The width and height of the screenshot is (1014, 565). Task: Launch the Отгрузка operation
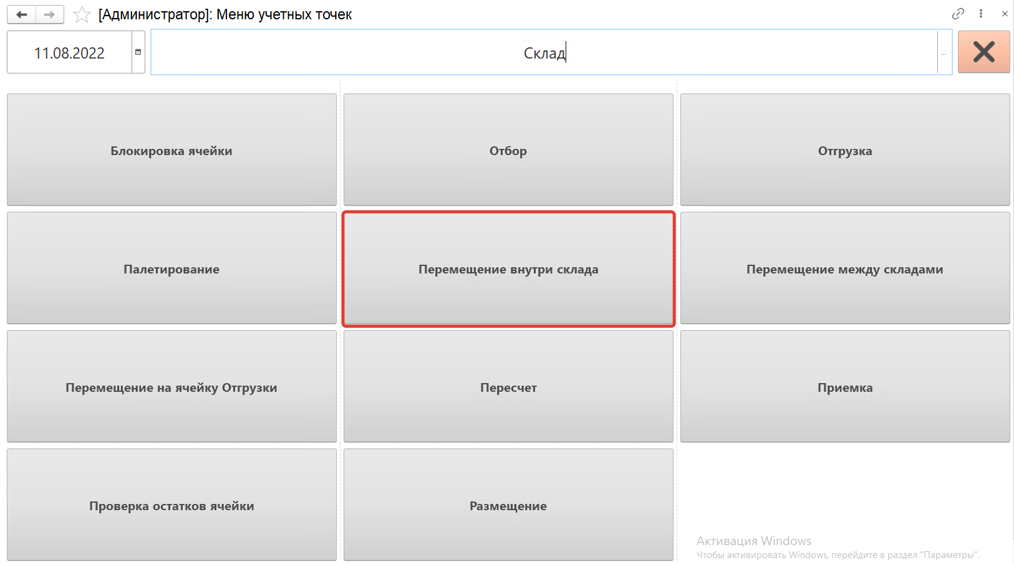tap(845, 150)
